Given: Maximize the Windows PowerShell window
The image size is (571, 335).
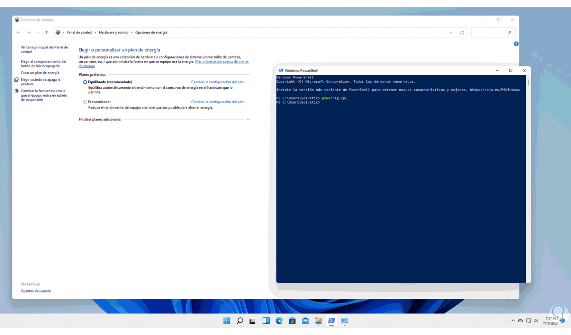Looking at the screenshot, I should [x=510, y=70].
